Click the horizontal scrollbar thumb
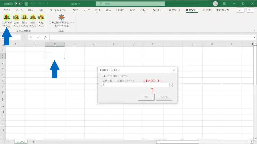Image resolution: width=257 pixels, height=144 pixels. [x=179, y=142]
